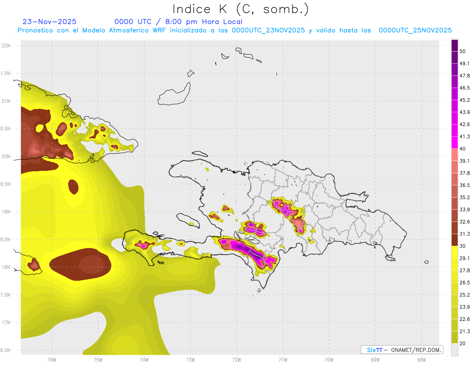The height and width of the screenshot is (365, 473).
Task: Click the '19N' latitude axis label
Action: 6,212
